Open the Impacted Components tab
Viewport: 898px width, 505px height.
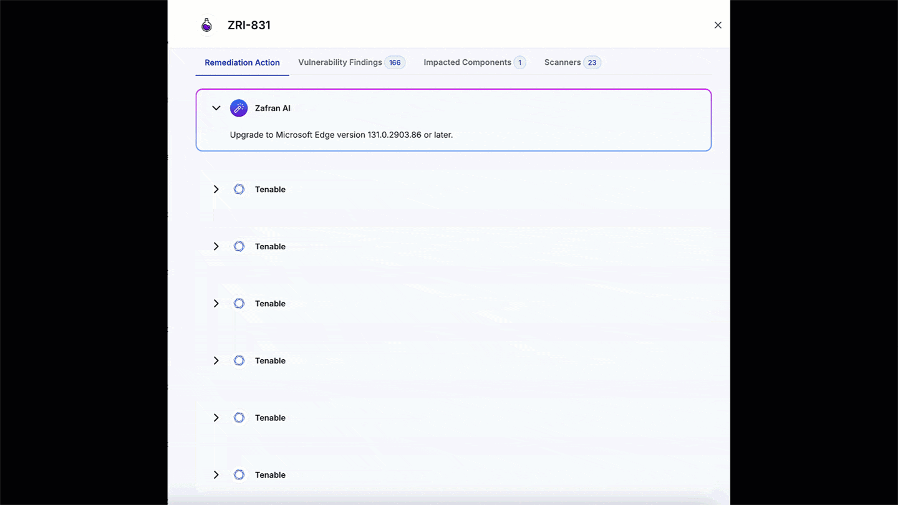pyautogui.click(x=475, y=62)
